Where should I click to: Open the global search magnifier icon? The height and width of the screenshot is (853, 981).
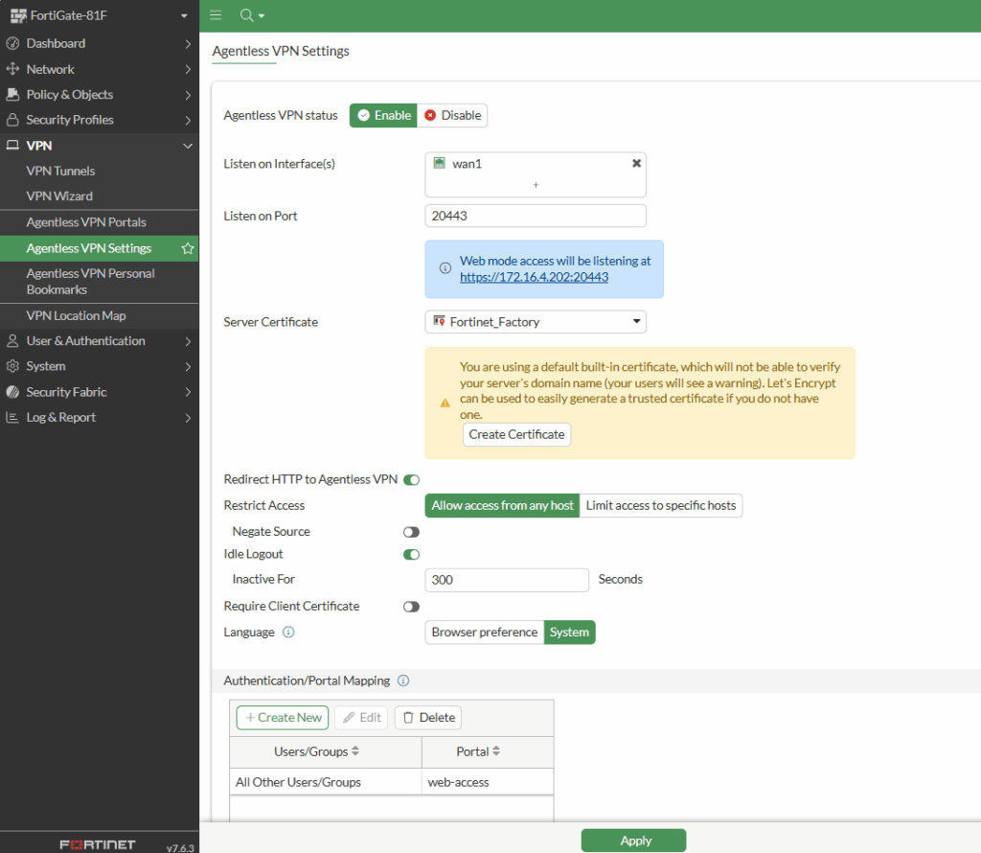[x=247, y=15]
